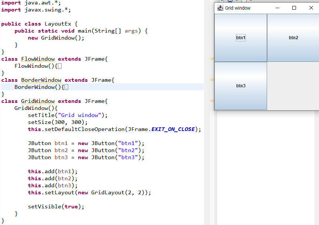
Task: Maximize the Grid window
Action: pos(294,8)
